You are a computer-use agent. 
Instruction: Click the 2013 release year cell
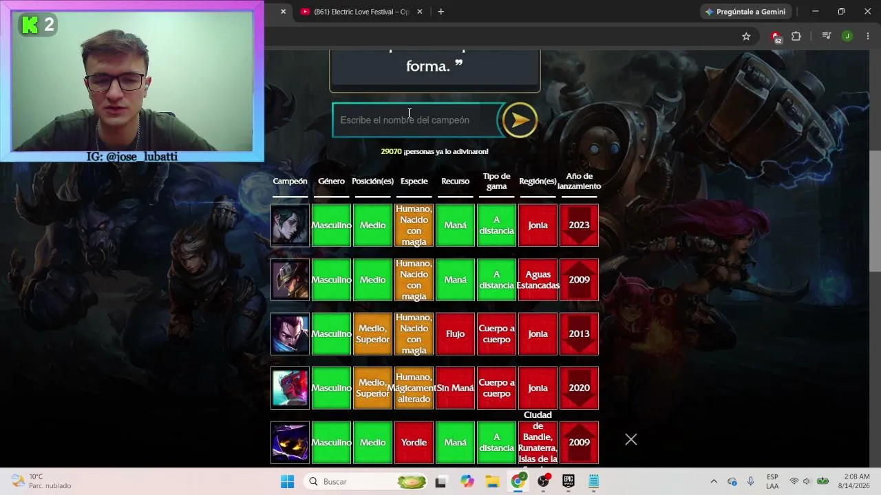click(579, 334)
